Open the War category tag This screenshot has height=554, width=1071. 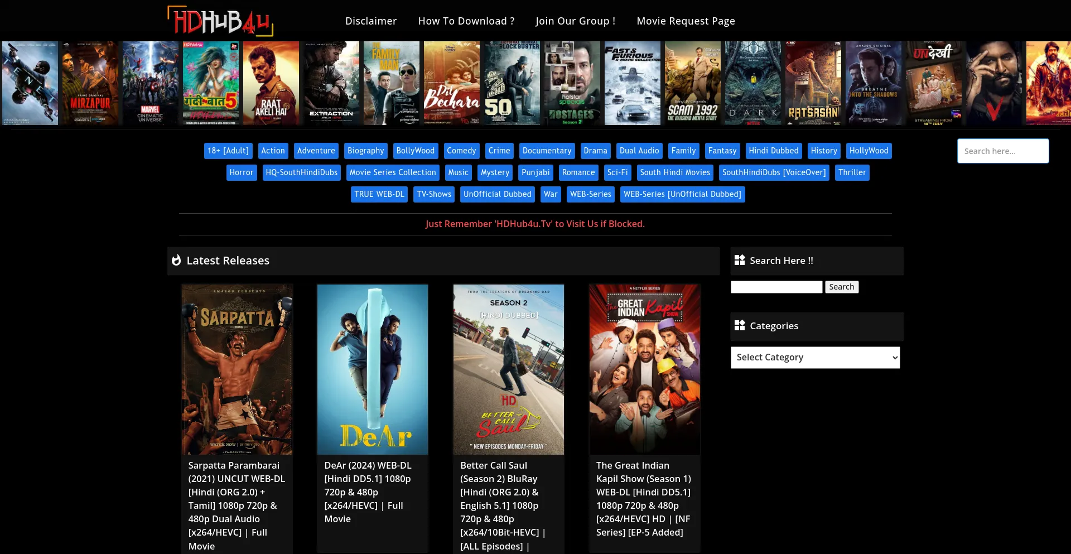[x=551, y=194]
